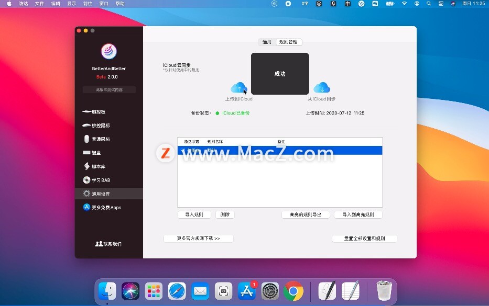Open the 显示 View menu

(x=72, y=4)
